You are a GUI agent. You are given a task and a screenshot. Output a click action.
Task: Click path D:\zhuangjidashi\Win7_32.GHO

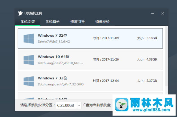point(61,84)
